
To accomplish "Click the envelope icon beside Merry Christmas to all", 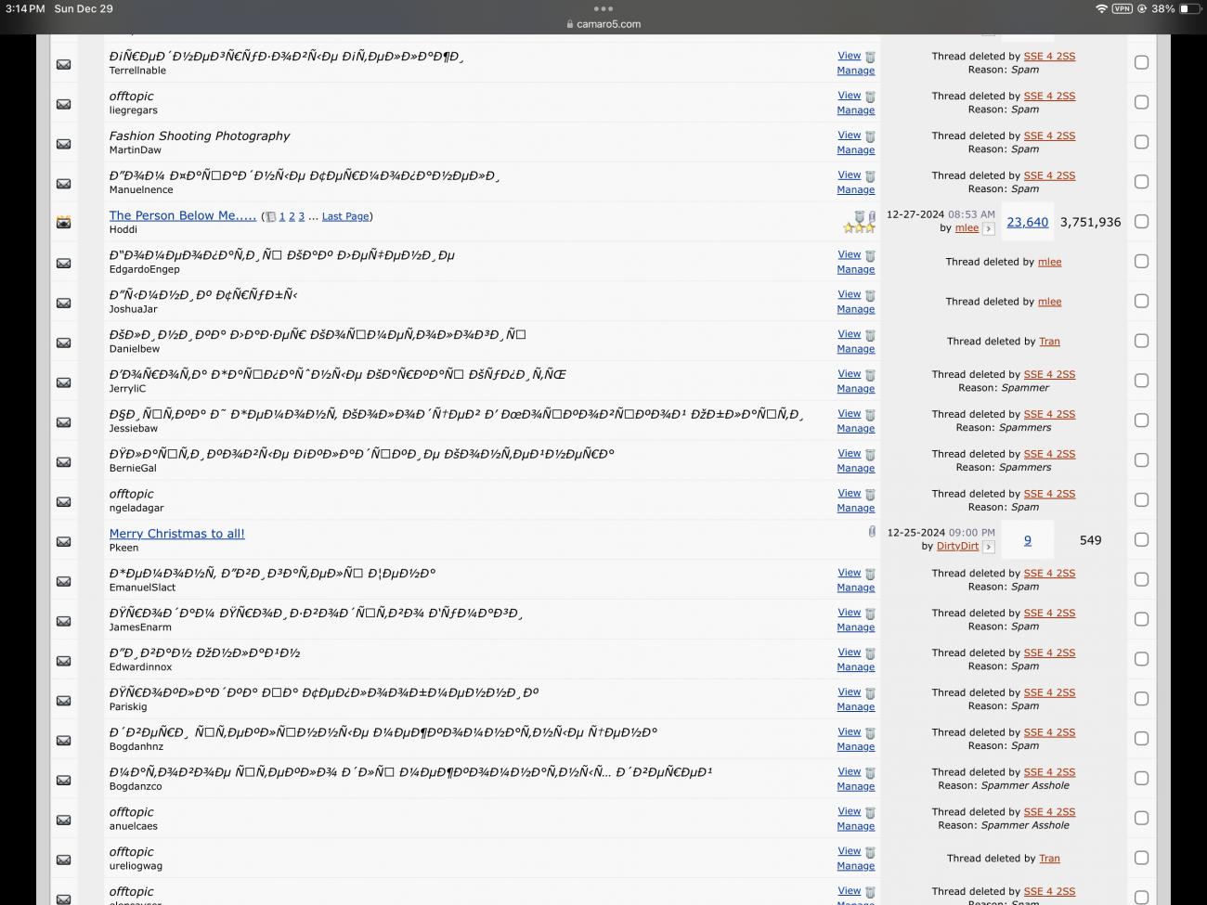I will [63, 541].
